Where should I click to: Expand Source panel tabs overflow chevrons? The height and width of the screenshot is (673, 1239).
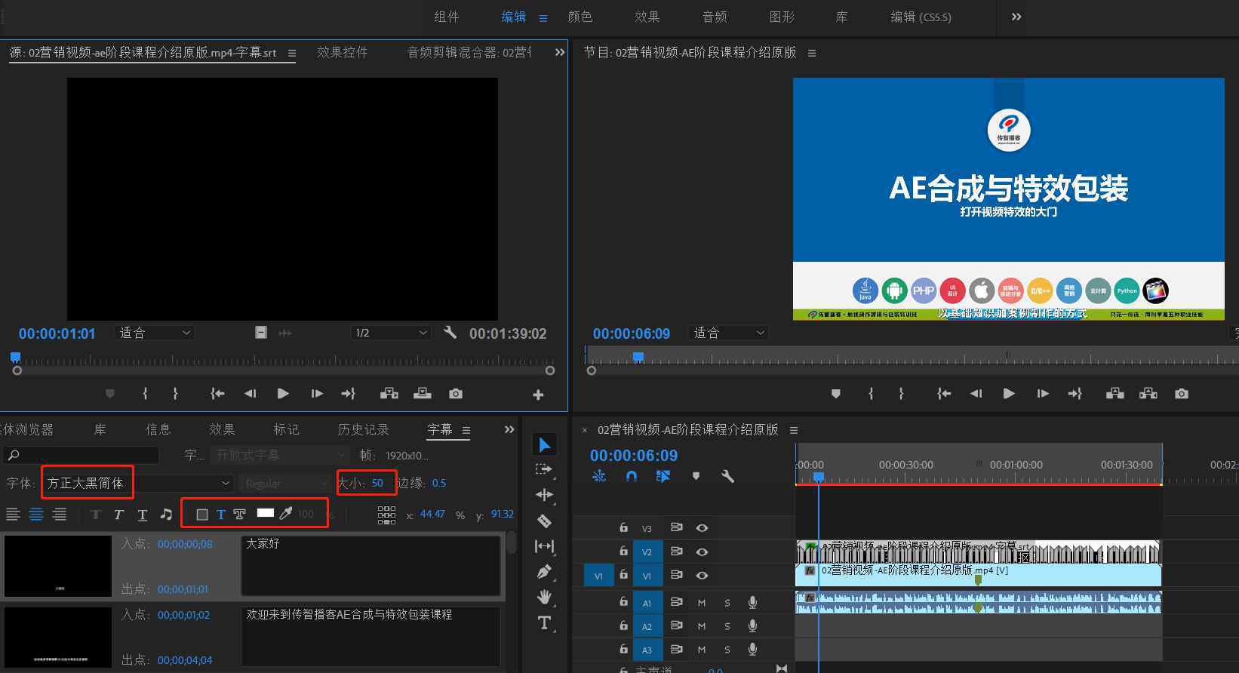[x=559, y=52]
